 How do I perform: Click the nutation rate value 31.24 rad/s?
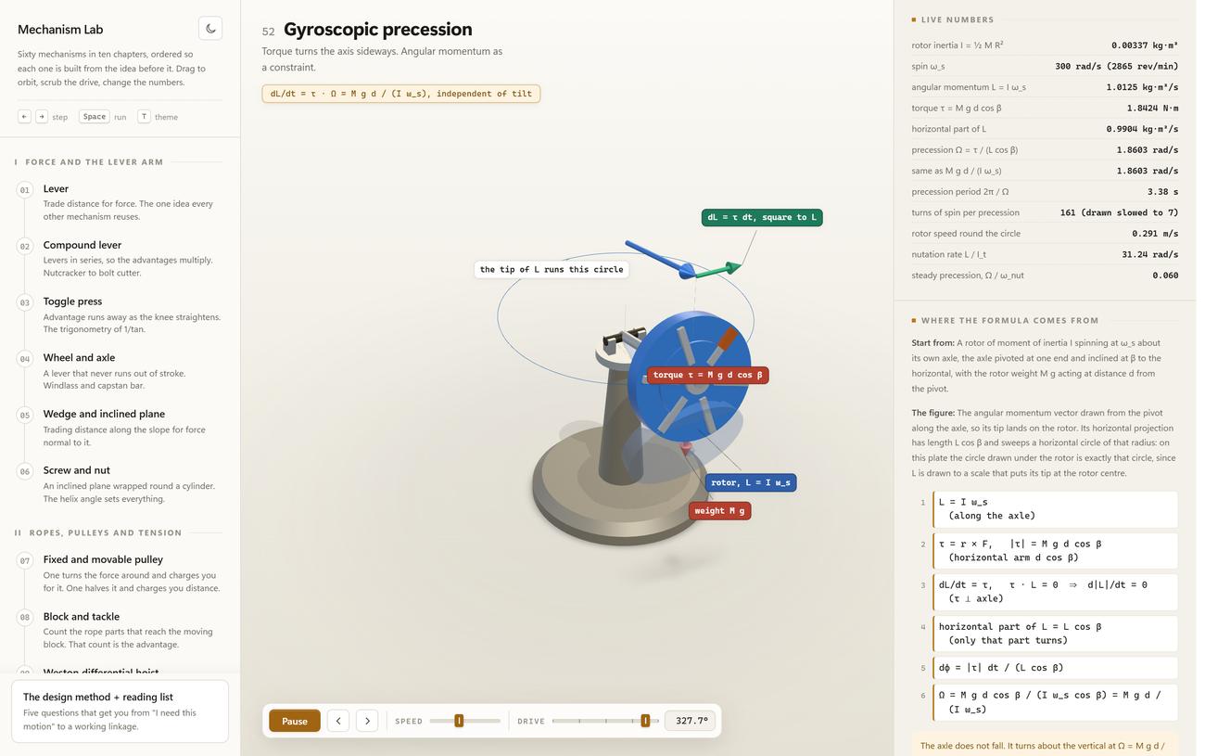pyautogui.click(x=1149, y=254)
